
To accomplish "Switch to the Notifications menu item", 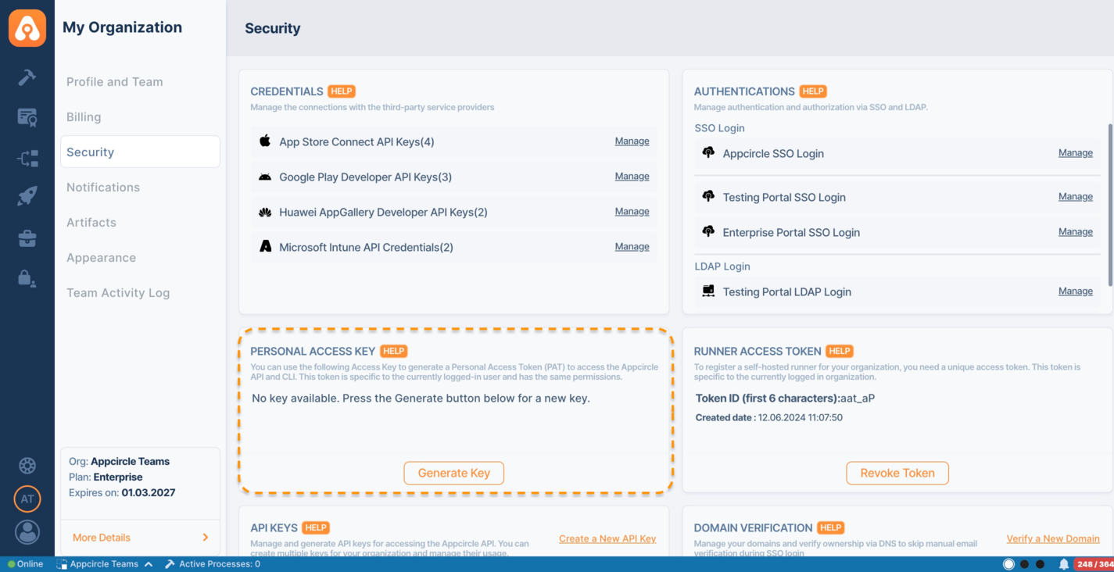I will [103, 188].
